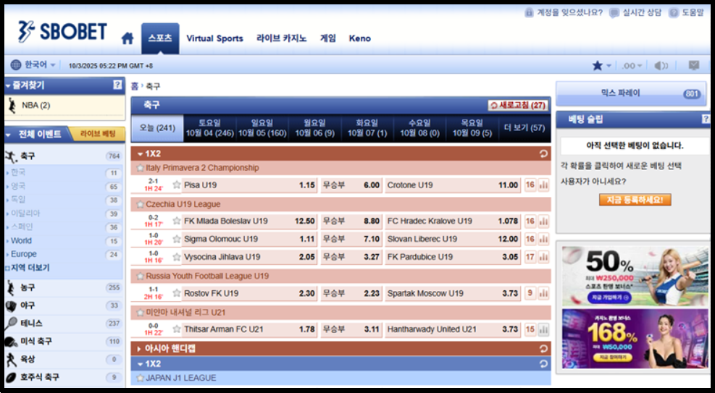715x393 pixels.
Task: Click the 지금 등록하세요! register button
Action: tap(635, 200)
